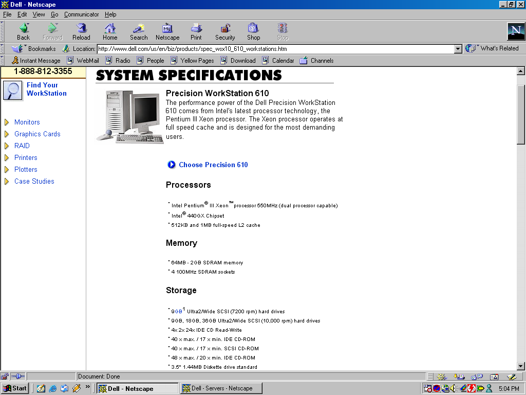The height and width of the screenshot is (395, 526).
Task: Open My Netscape from the toolbar
Action: 167,31
